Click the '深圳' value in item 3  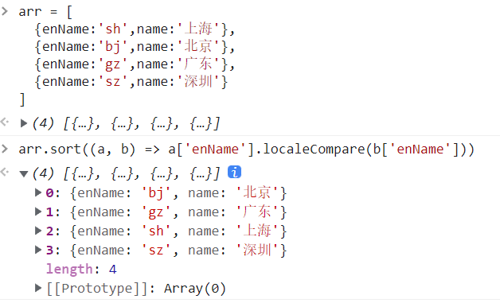tap(257, 250)
